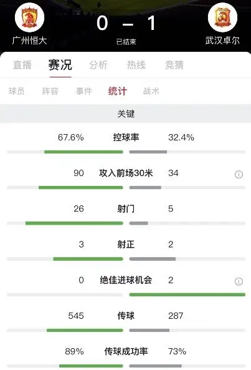Open info icon beside 攻入前场30米
The width and height of the screenshot is (251, 370).
coord(239,174)
